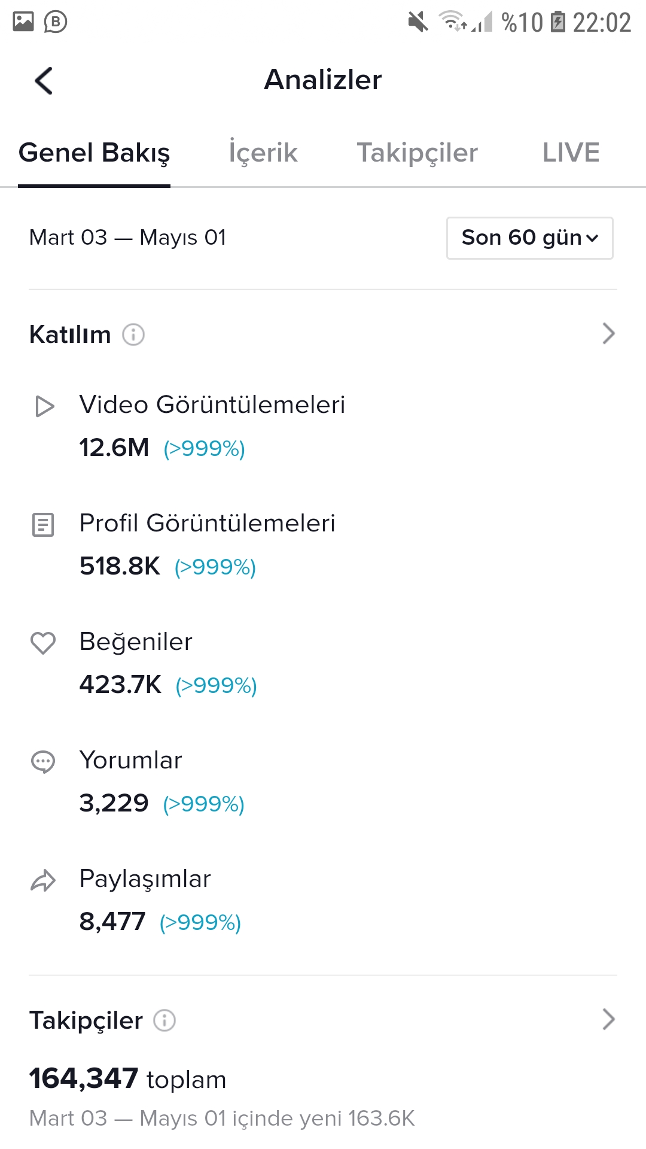
Task: Tap the shares arrow icon
Action: [x=43, y=880]
